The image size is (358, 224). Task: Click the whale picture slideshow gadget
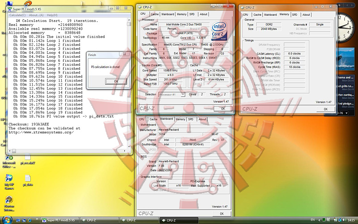coord(345,59)
